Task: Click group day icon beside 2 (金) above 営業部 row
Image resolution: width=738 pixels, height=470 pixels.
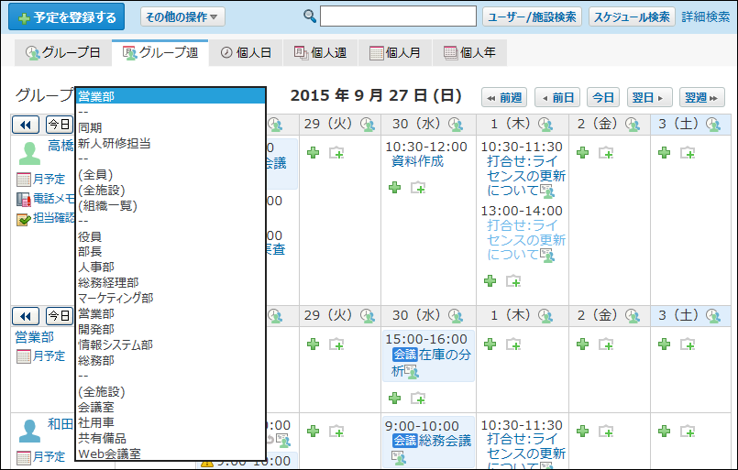Action: 633,316
